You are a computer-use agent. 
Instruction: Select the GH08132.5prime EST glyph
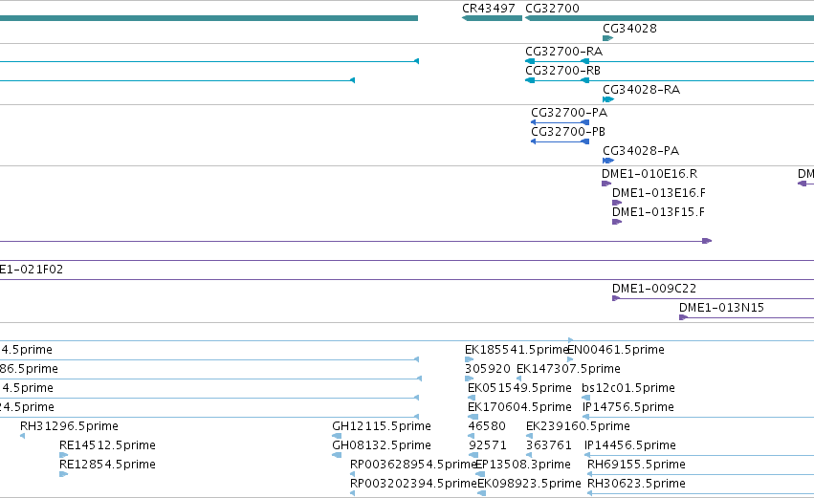337,455
